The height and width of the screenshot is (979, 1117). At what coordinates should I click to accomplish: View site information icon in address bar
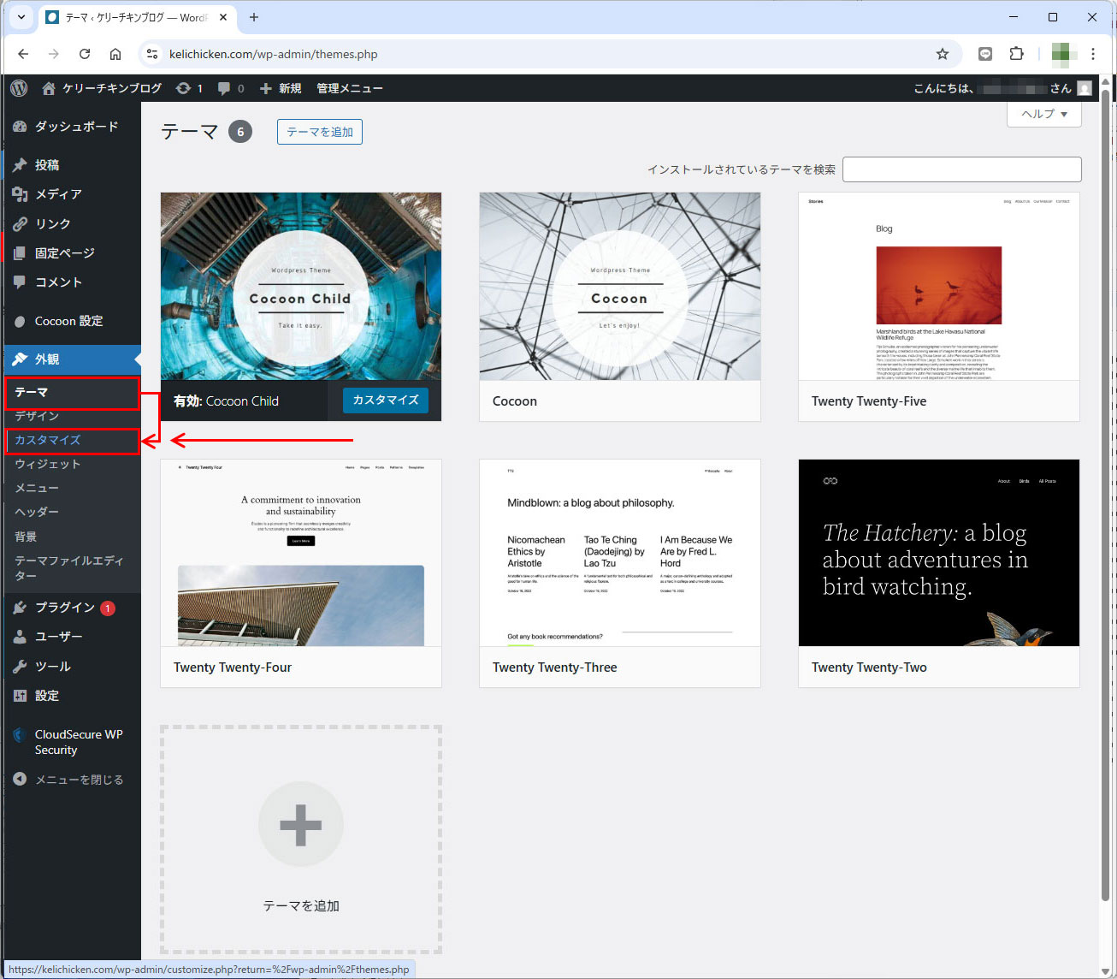pyautogui.click(x=151, y=54)
